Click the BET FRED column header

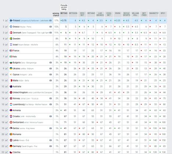[144, 14]
